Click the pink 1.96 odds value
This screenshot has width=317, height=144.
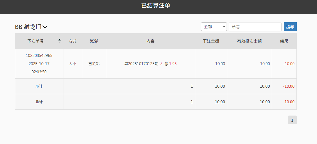click(173, 64)
